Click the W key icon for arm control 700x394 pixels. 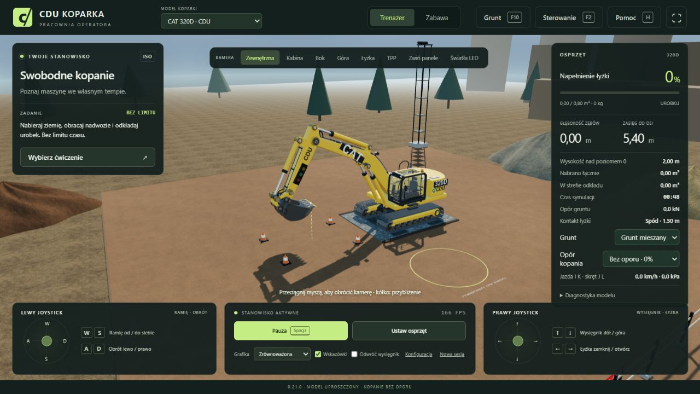point(86,333)
